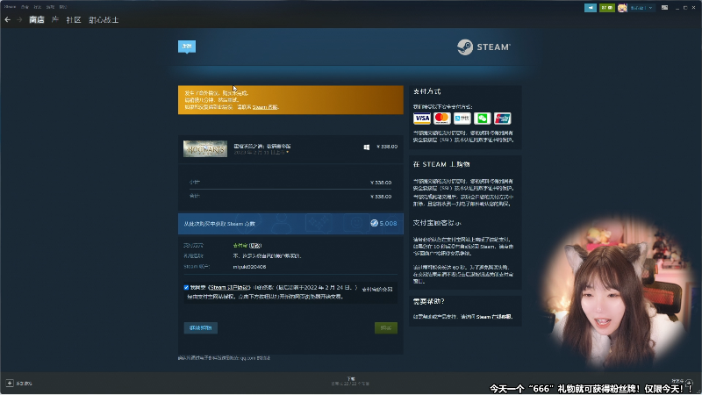This screenshot has height=395, width=702.
Task: Open the 下载 downloads status
Action: pos(350,381)
